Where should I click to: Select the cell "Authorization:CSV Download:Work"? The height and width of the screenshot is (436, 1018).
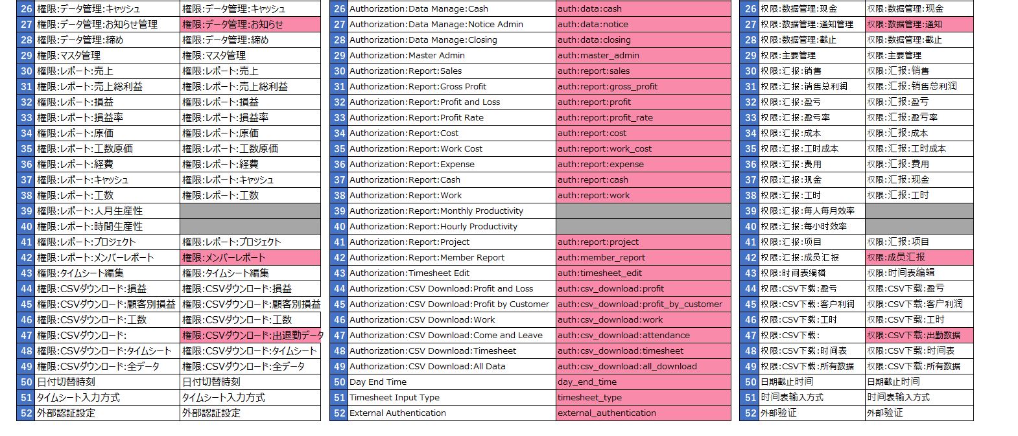coord(451,320)
